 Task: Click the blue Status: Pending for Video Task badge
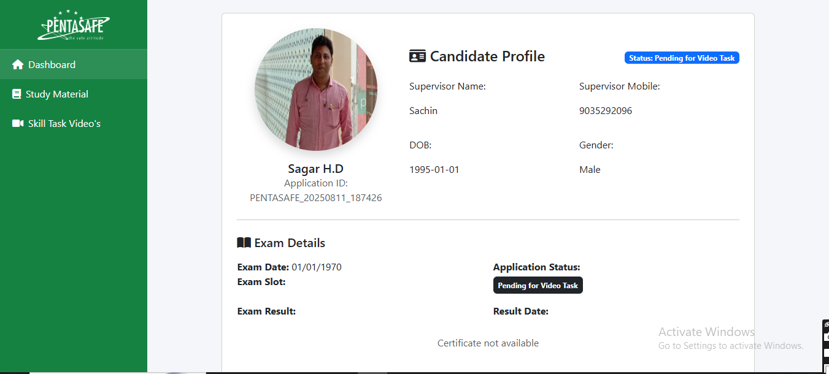682,58
